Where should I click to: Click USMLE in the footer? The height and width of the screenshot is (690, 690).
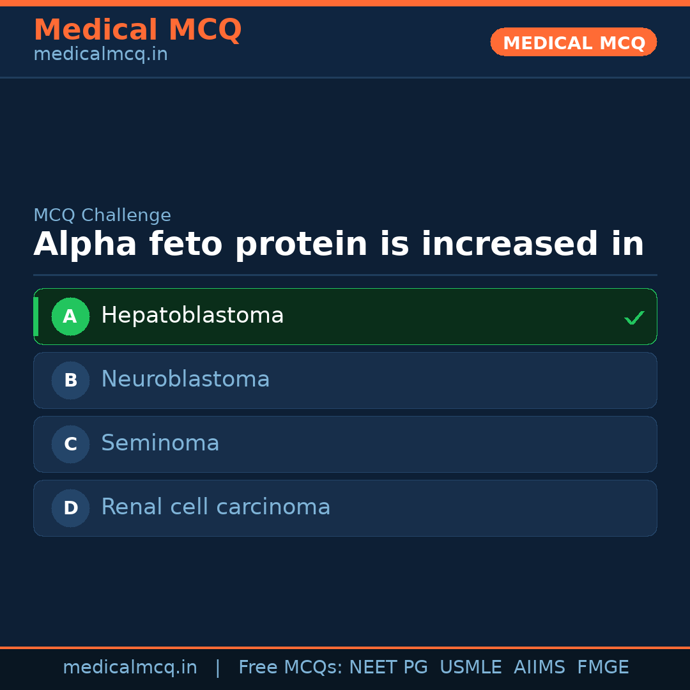(x=470, y=668)
